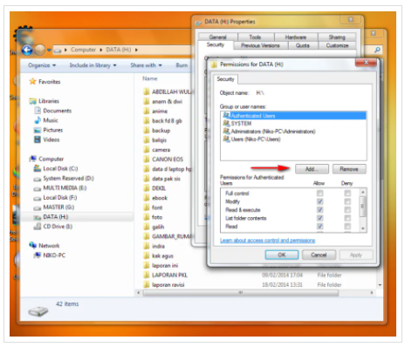Open Learn about access control link

point(267,241)
